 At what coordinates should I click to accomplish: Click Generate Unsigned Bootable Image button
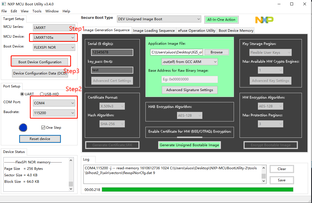pos(189,145)
